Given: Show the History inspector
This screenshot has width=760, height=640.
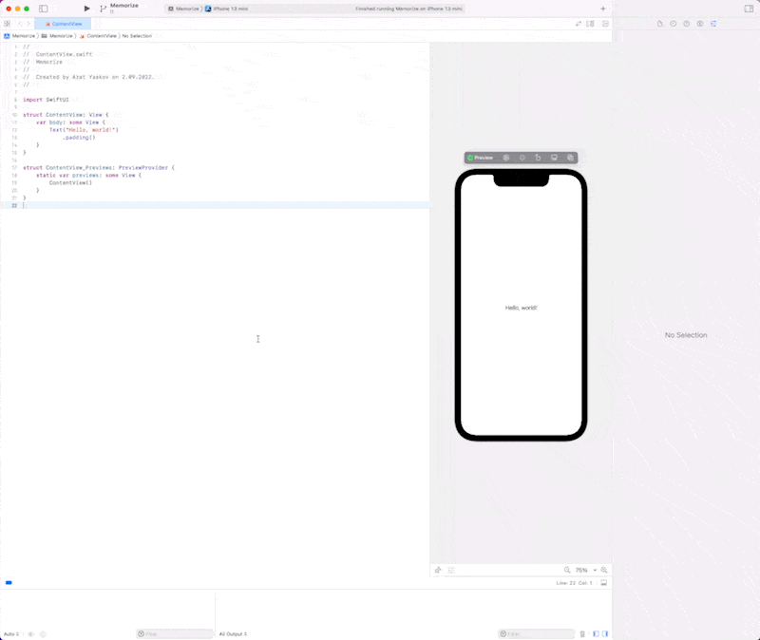Looking at the screenshot, I should [674, 24].
